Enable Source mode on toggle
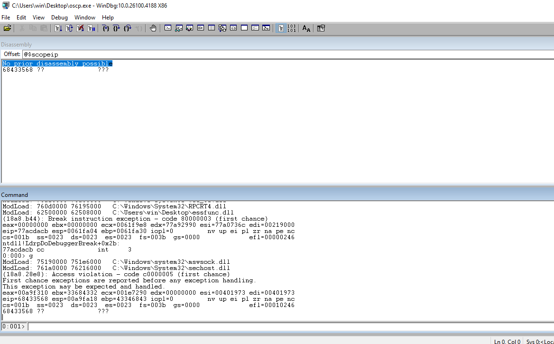This screenshot has height=344, width=554. (x=281, y=28)
